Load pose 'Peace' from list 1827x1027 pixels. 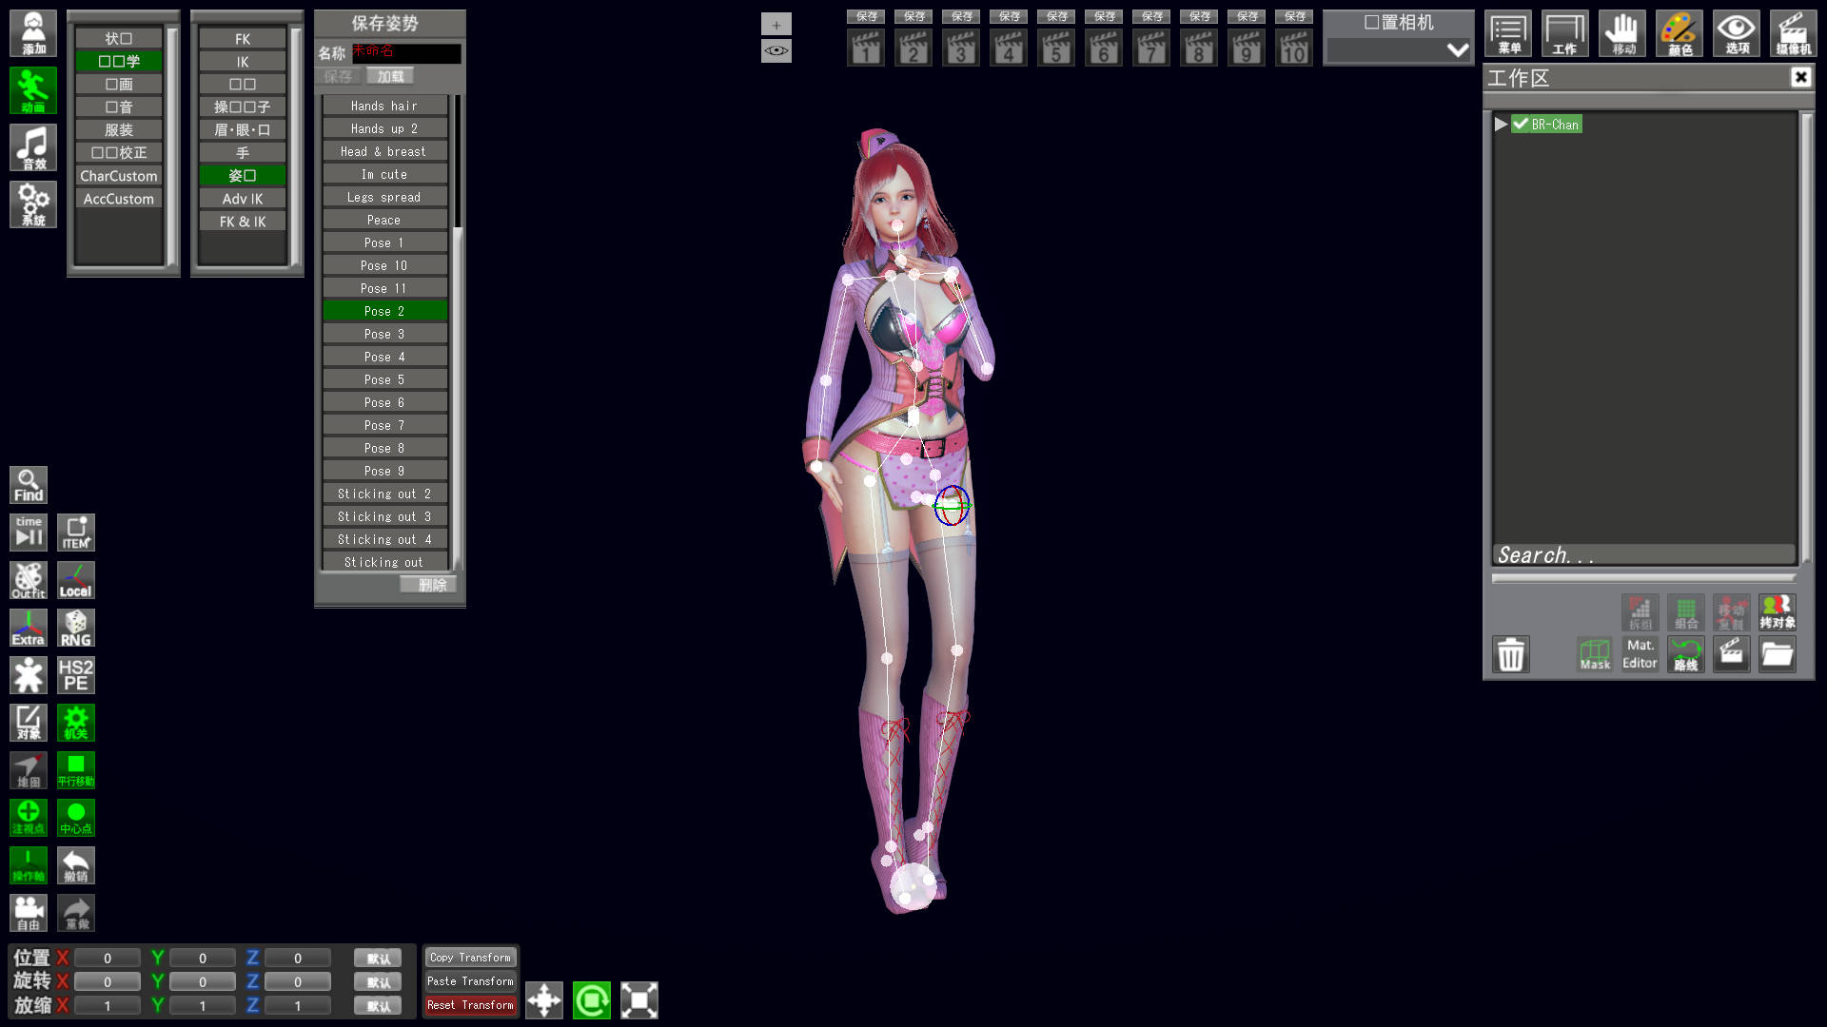point(384,220)
